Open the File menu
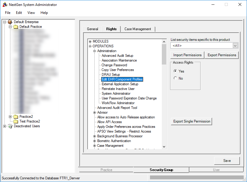Screen dimensions: 247x182 (x=8, y=13)
